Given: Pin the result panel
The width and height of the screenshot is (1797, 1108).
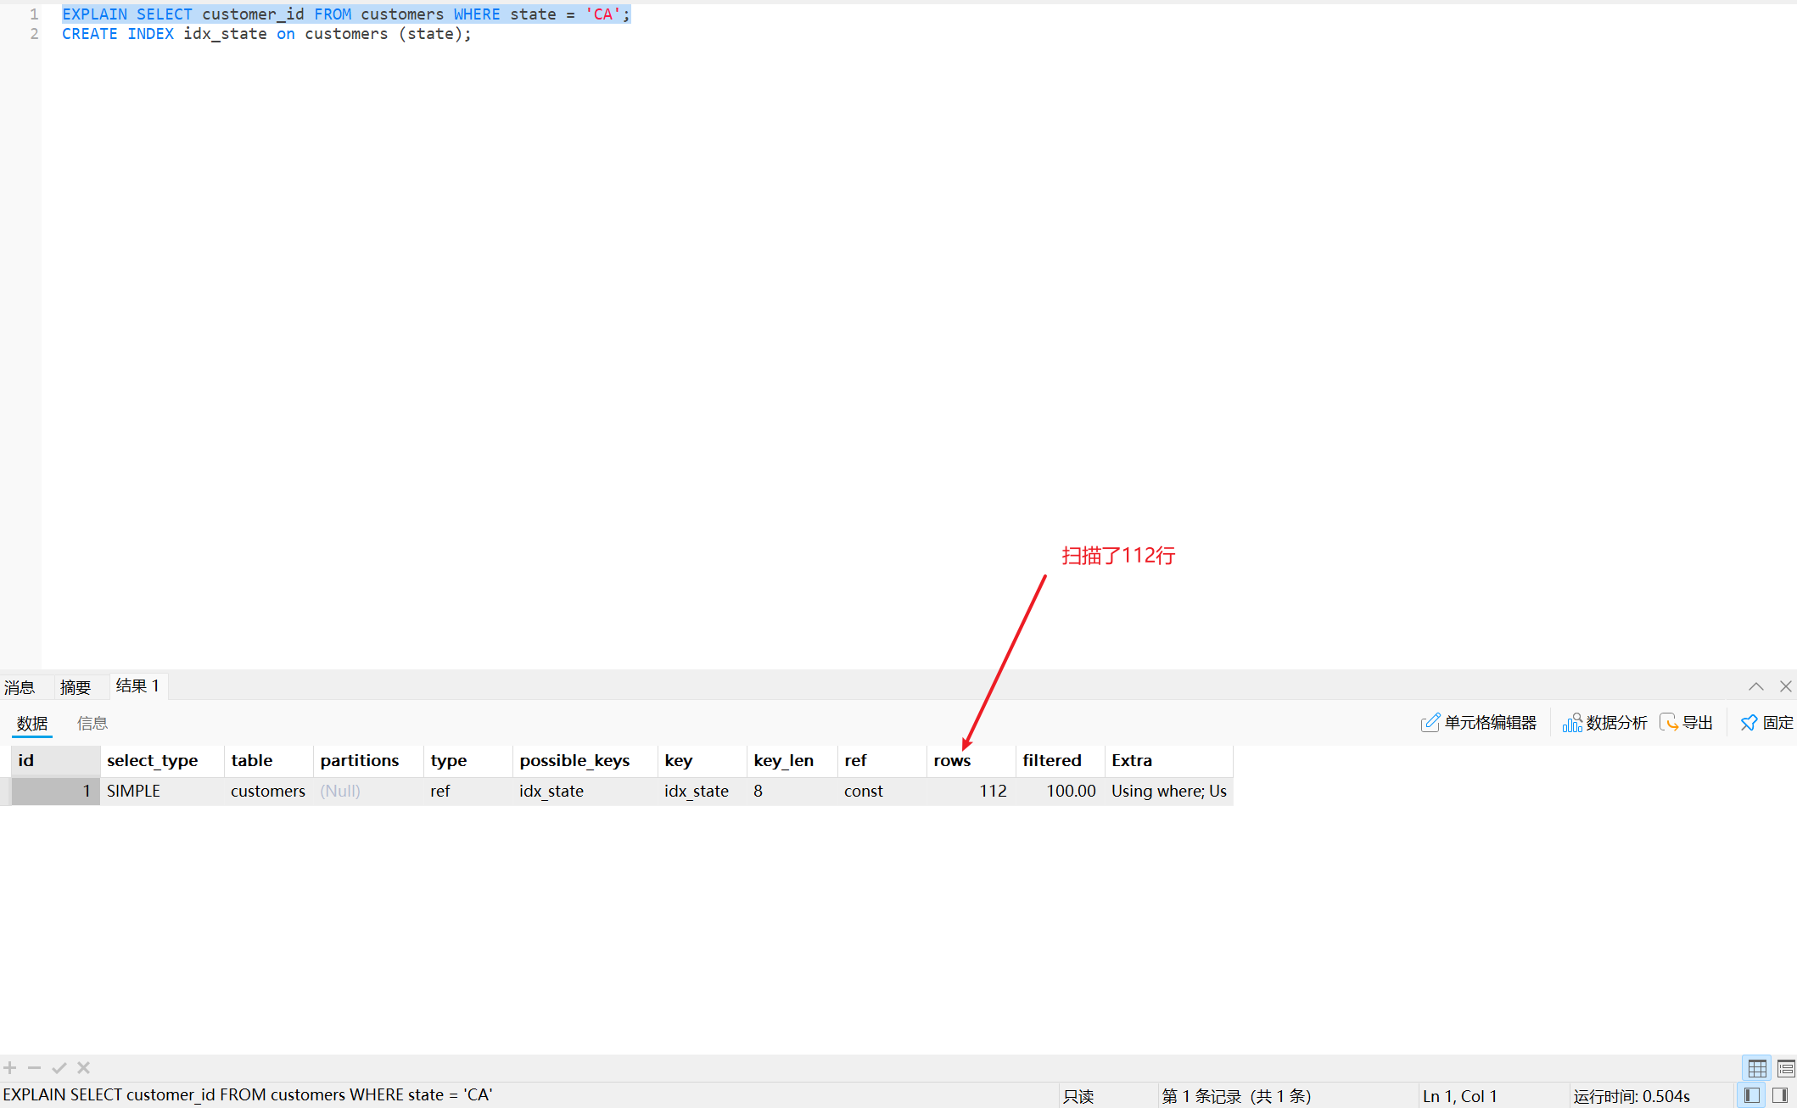Looking at the screenshot, I should [1766, 722].
